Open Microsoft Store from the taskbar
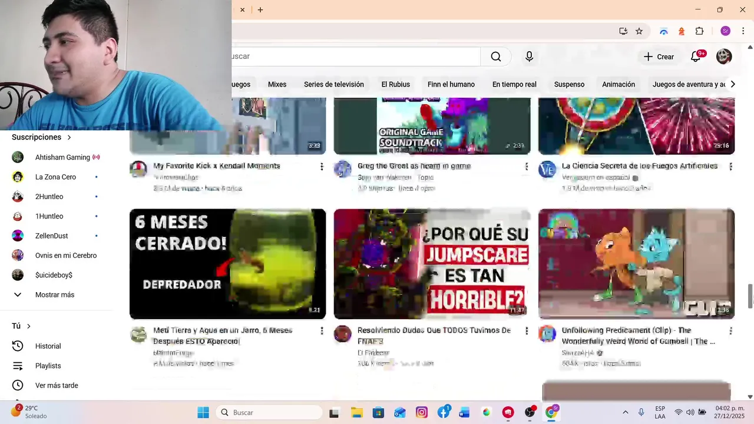The image size is (754, 424). click(x=378, y=412)
